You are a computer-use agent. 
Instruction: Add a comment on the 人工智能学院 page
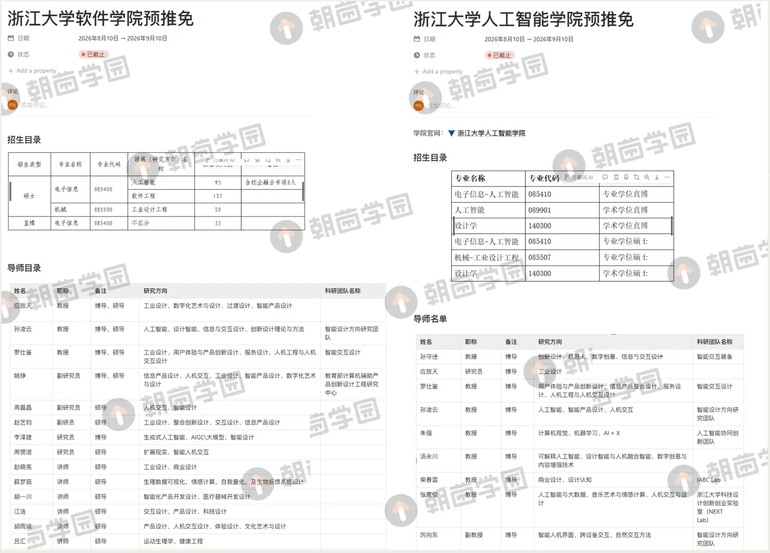[441, 106]
